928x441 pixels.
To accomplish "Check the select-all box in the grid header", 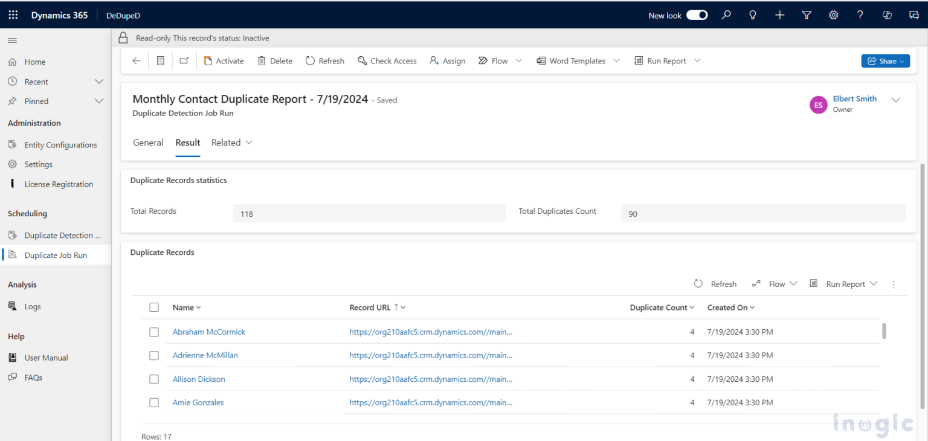I will (x=154, y=307).
